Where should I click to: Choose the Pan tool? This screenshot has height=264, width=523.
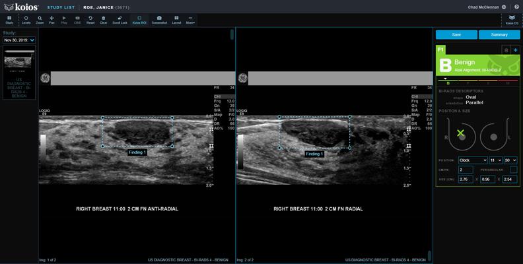[x=52, y=19]
